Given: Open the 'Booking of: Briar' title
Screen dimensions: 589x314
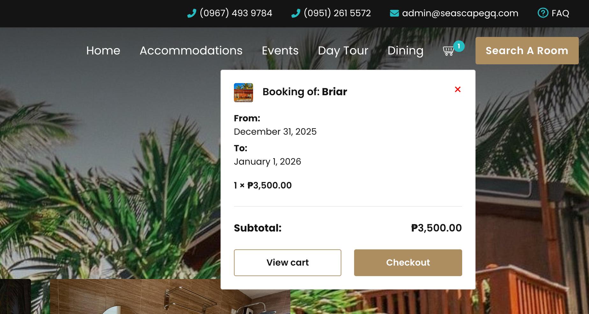Looking at the screenshot, I should 305,92.
